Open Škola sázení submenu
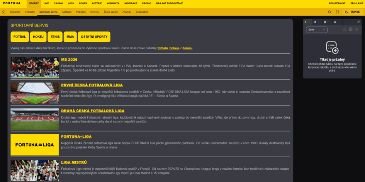Image resolution: width=365 pixels, height=182 pixels. point(111,12)
